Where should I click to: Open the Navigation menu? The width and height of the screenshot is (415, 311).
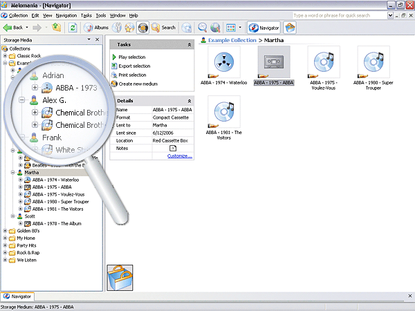66,15
